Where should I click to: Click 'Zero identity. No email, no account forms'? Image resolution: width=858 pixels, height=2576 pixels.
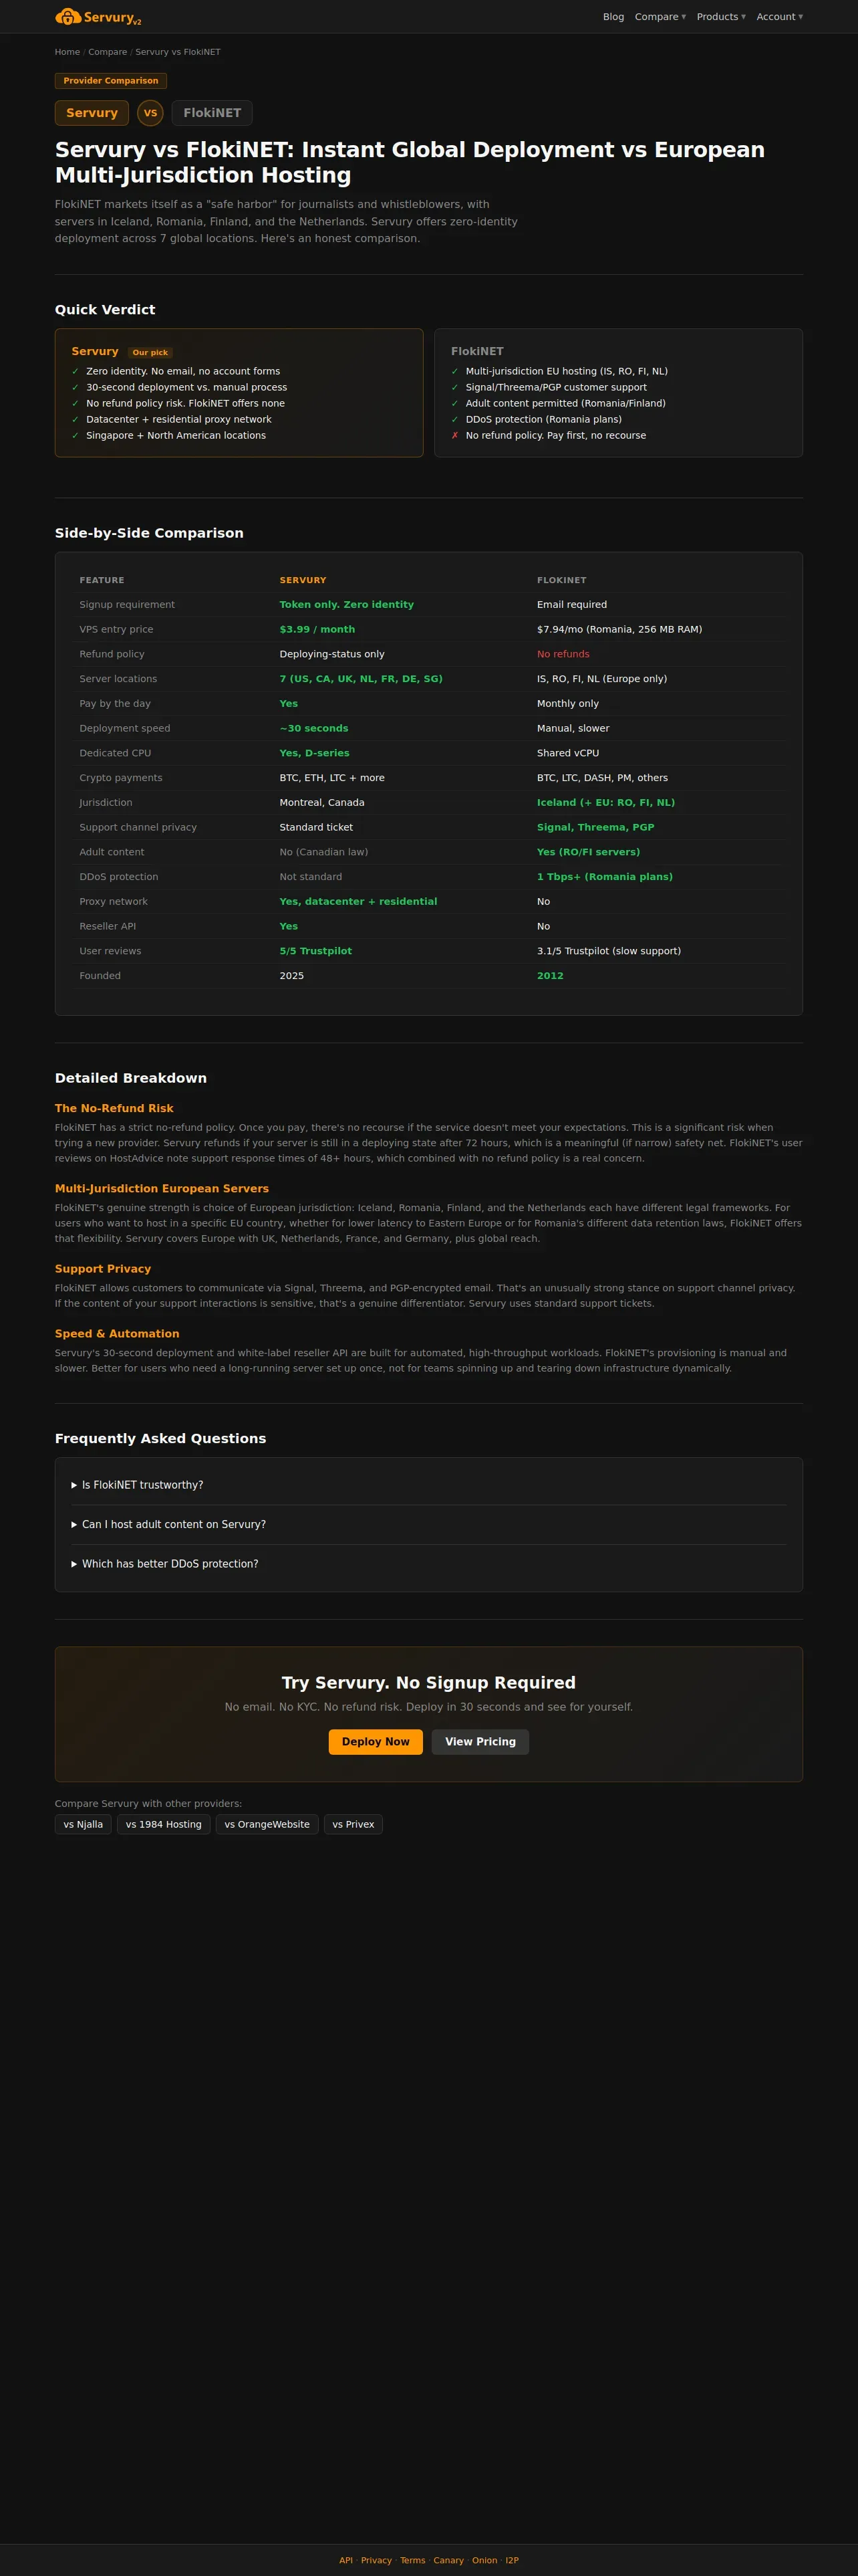pyautogui.click(x=183, y=371)
